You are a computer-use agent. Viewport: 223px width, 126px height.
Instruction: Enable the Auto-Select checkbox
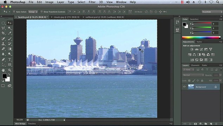tap(14, 12)
